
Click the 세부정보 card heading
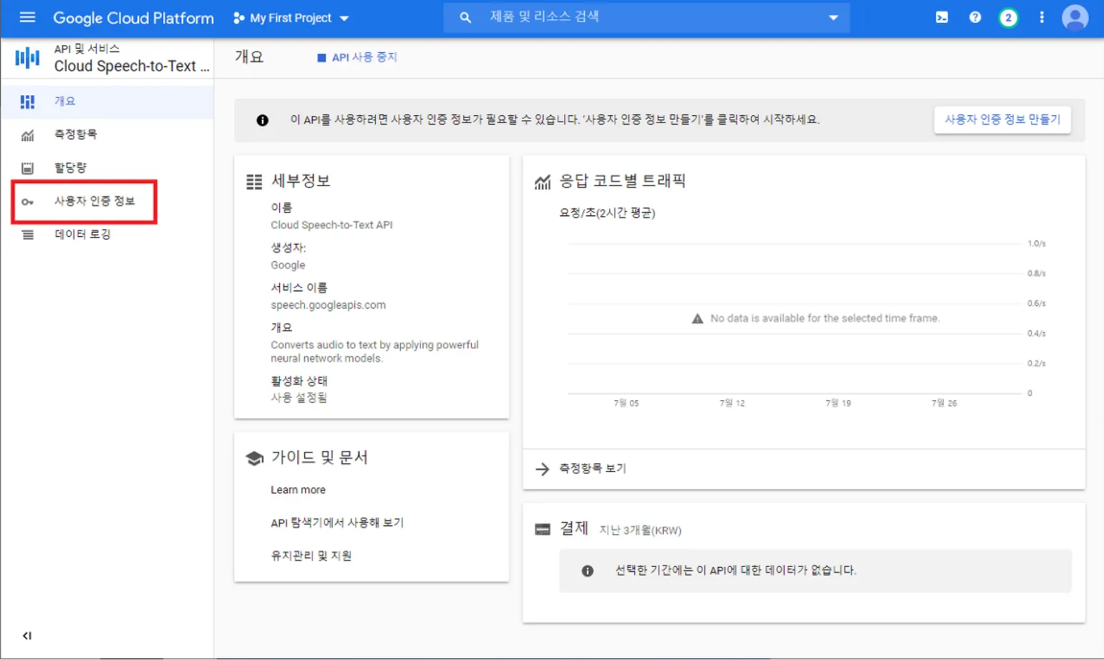tap(301, 181)
